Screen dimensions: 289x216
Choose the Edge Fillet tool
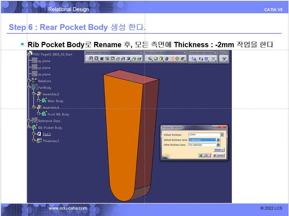click(x=150, y=59)
